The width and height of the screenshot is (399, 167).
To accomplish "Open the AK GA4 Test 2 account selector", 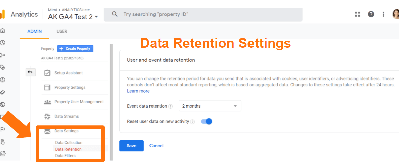I will point(73,17).
